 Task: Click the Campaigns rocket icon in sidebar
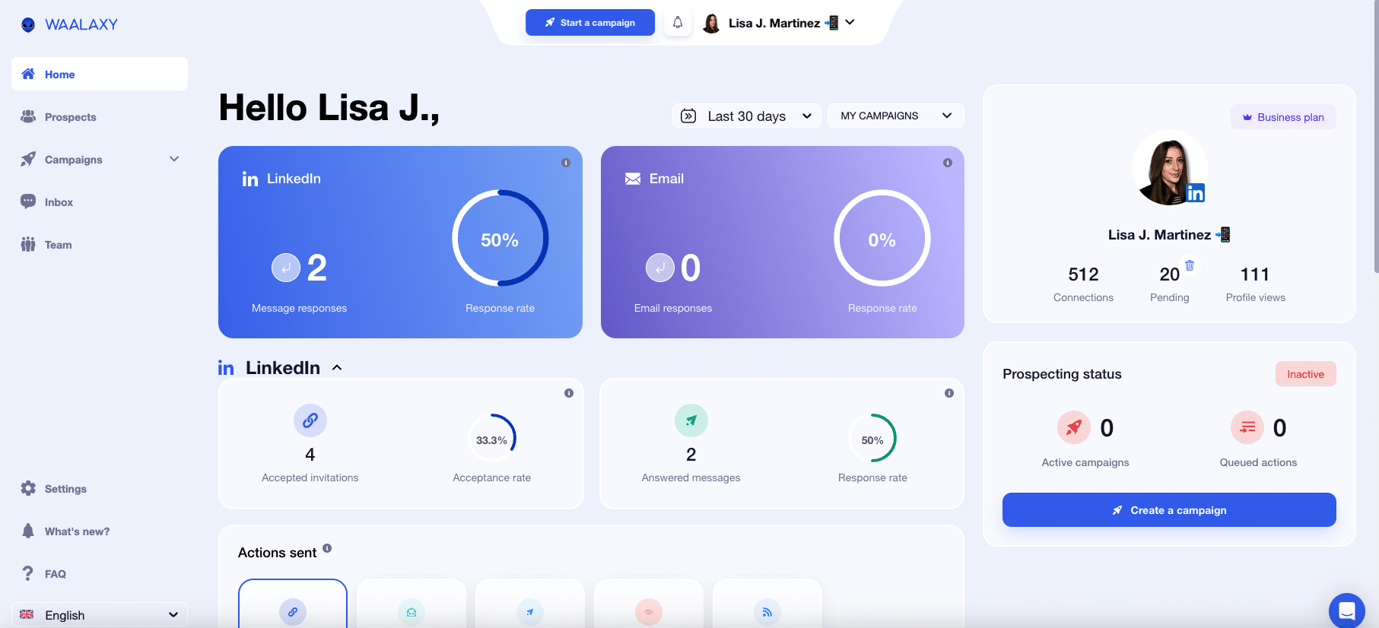tap(28, 159)
